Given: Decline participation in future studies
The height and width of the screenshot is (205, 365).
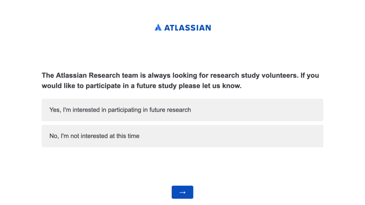Looking at the screenshot, I should pos(182,136).
